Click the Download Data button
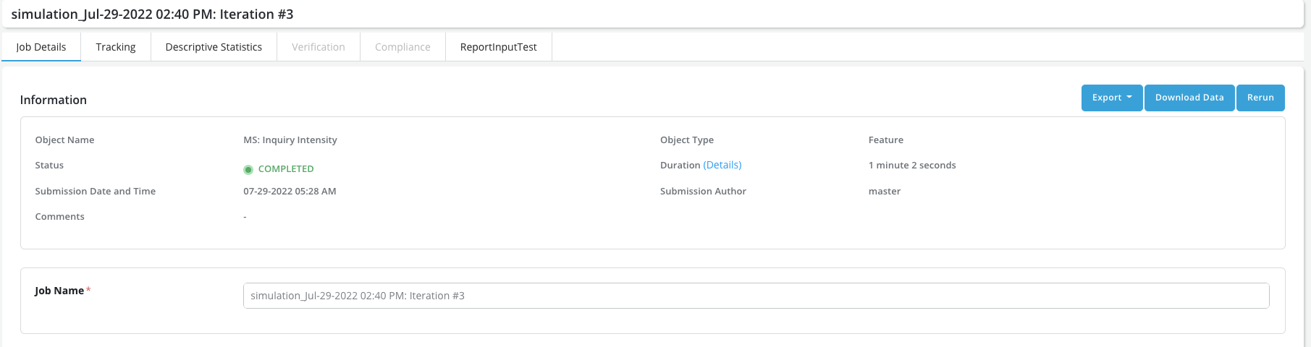 point(1189,98)
